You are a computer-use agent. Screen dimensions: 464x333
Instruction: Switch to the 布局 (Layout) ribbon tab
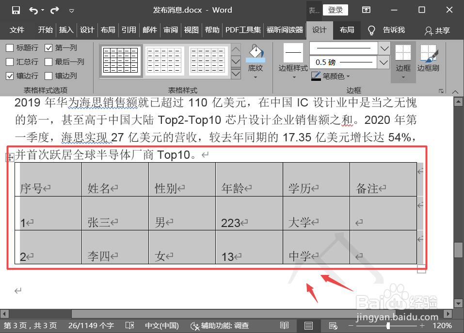point(347,30)
